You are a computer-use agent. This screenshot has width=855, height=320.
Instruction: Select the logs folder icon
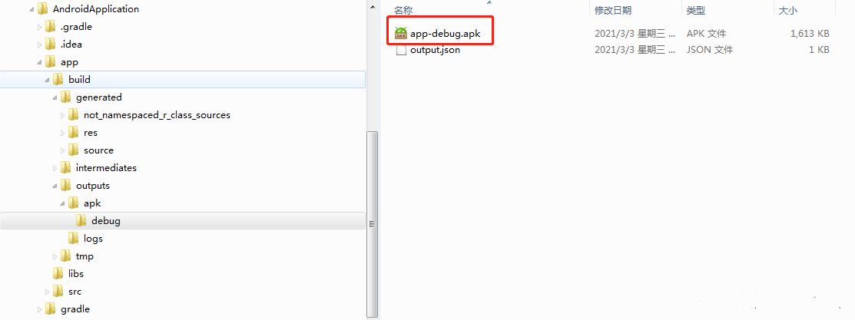pyautogui.click(x=74, y=239)
